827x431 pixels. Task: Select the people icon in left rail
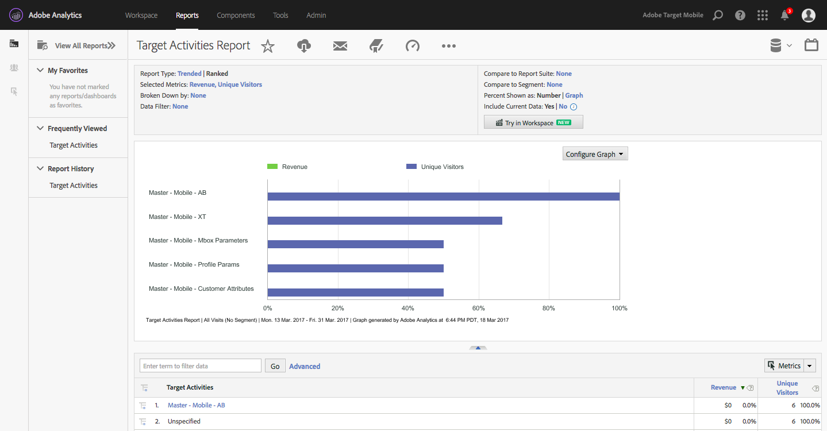point(14,68)
